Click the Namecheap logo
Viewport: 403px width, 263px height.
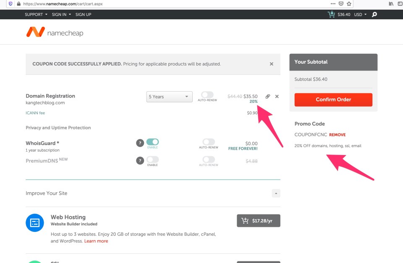coord(55,32)
